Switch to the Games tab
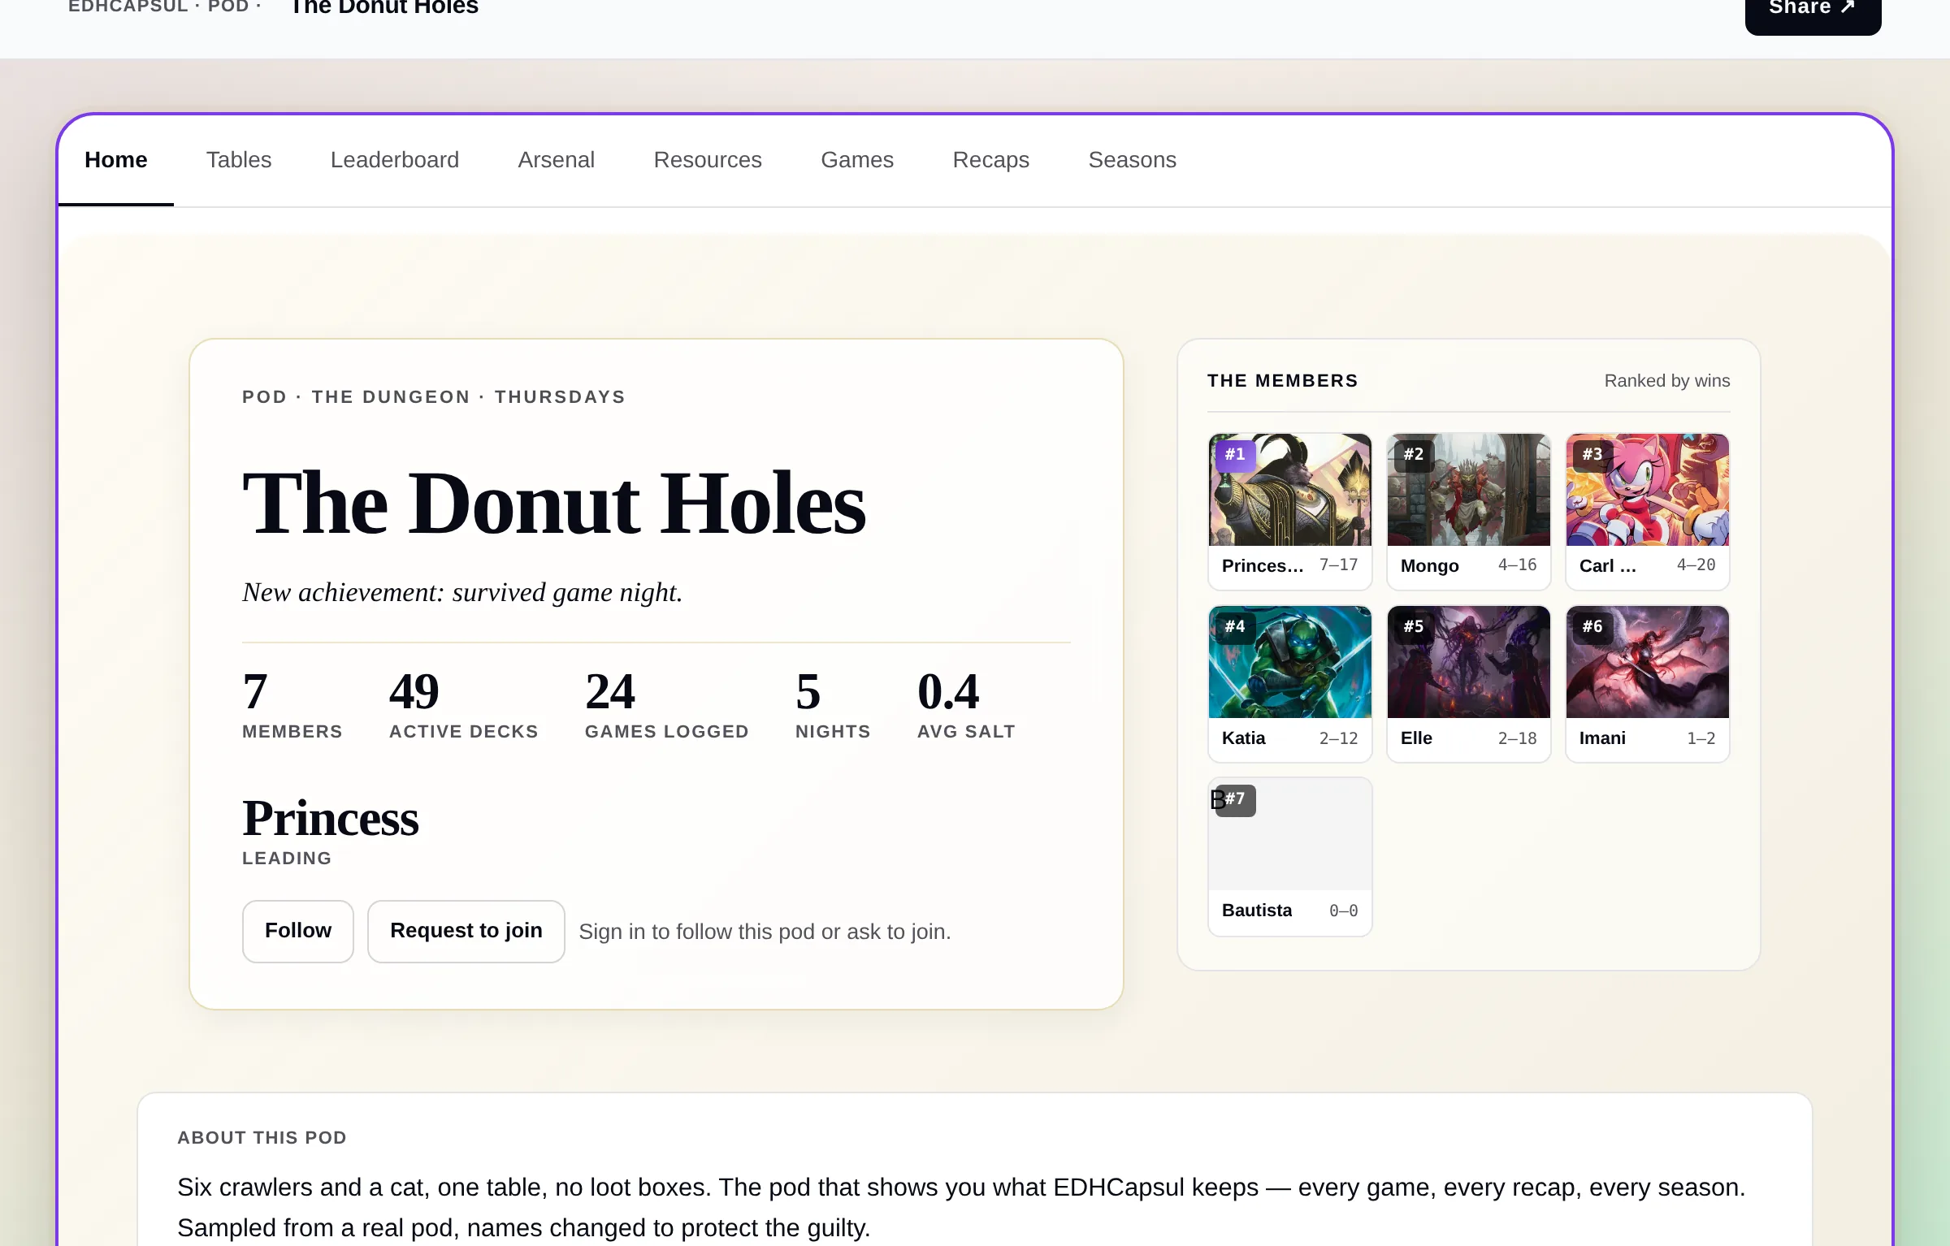 coord(857,160)
